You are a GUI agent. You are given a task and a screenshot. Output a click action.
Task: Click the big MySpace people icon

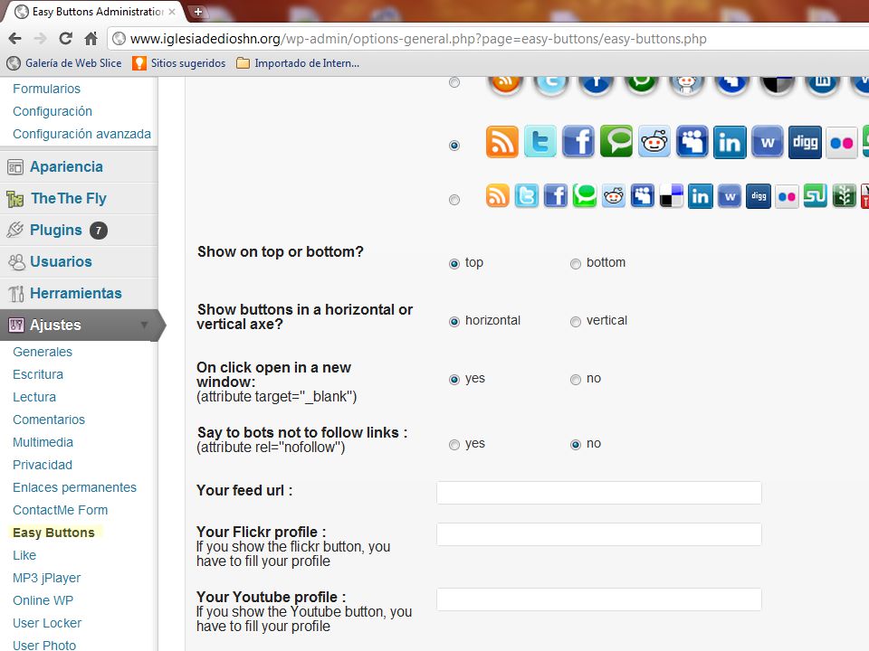coord(692,142)
